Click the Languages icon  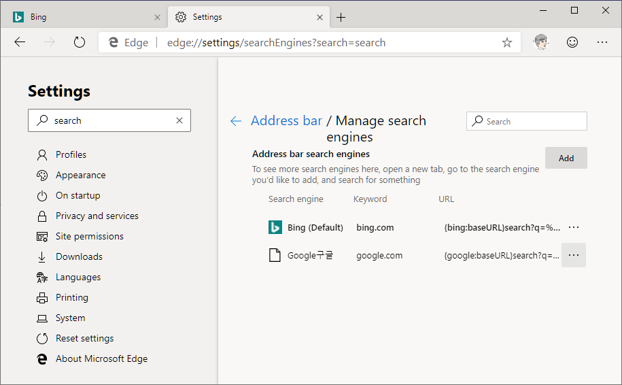click(x=42, y=278)
